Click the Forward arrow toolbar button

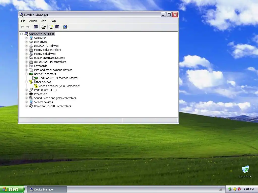tap(28, 27)
